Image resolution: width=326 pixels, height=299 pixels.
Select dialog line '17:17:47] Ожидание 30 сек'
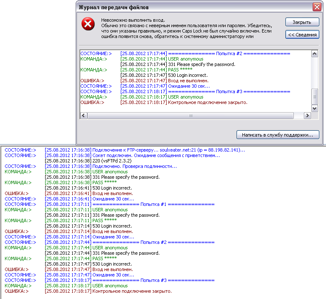coord(145,86)
